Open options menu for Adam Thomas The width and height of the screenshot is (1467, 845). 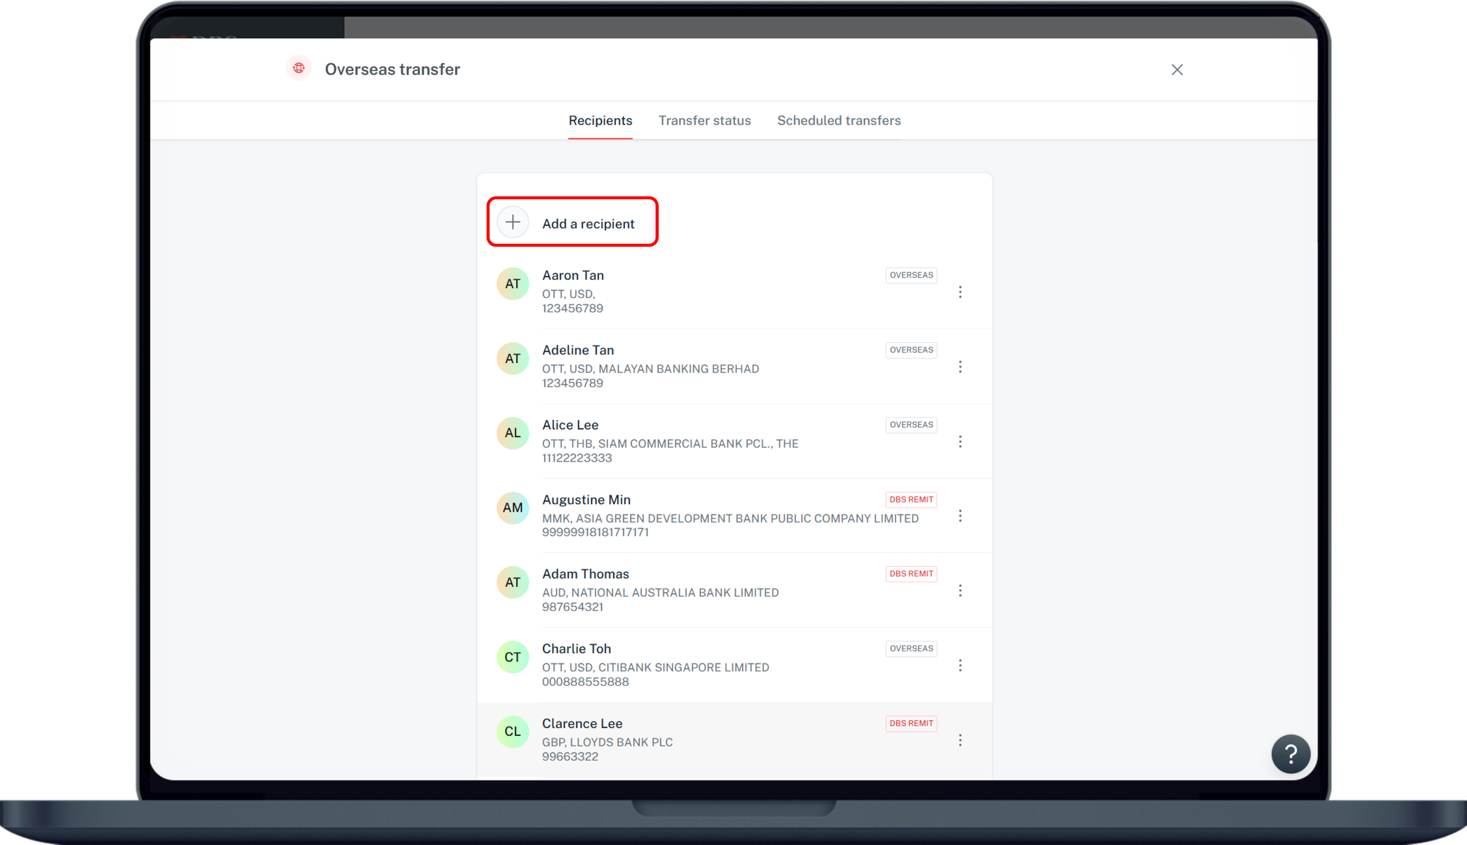pyautogui.click(x=961, y=590)
